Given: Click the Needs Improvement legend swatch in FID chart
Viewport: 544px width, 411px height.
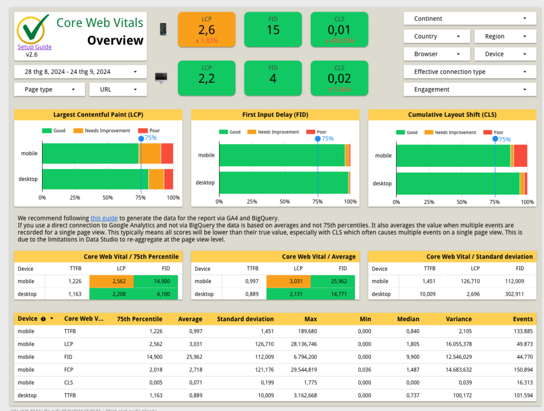Looking at the screenshot, I should point(252,132).
